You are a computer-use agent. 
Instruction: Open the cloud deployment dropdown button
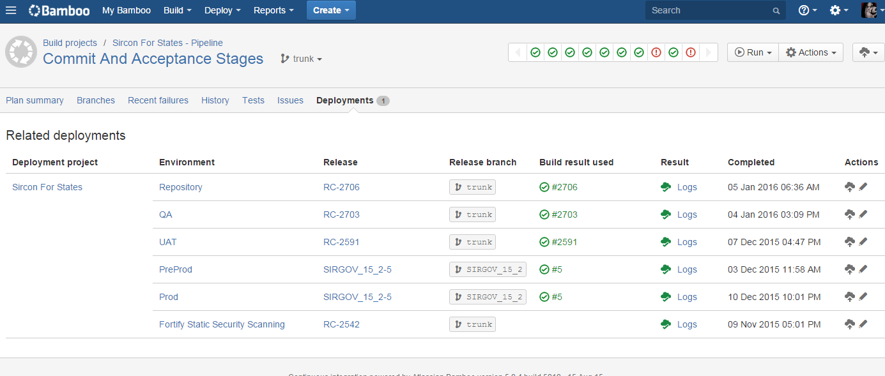(868, 52)
